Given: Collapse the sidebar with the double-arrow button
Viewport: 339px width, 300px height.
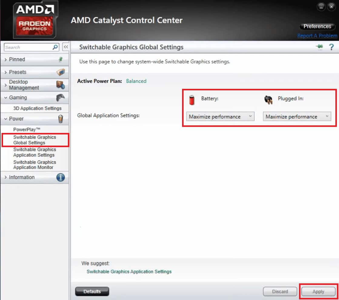Looking at the screenshot, I should pyautogui.click(x=66, y=47).
